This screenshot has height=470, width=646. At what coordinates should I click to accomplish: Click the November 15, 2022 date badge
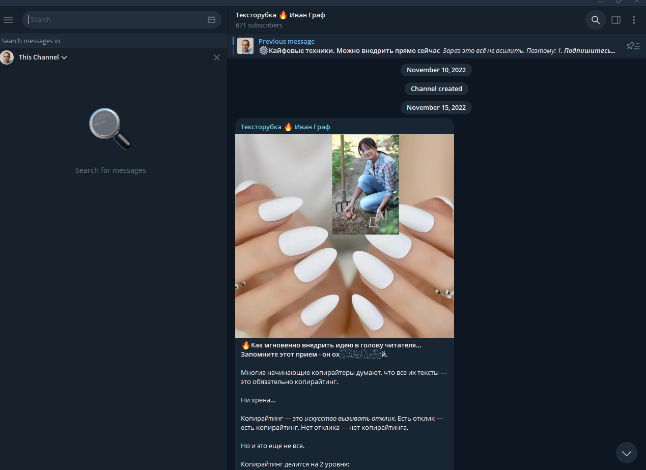click(x=436, y=107)
